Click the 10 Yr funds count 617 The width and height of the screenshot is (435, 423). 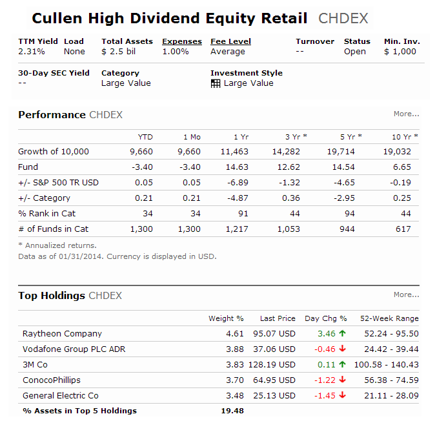[403, 229]
